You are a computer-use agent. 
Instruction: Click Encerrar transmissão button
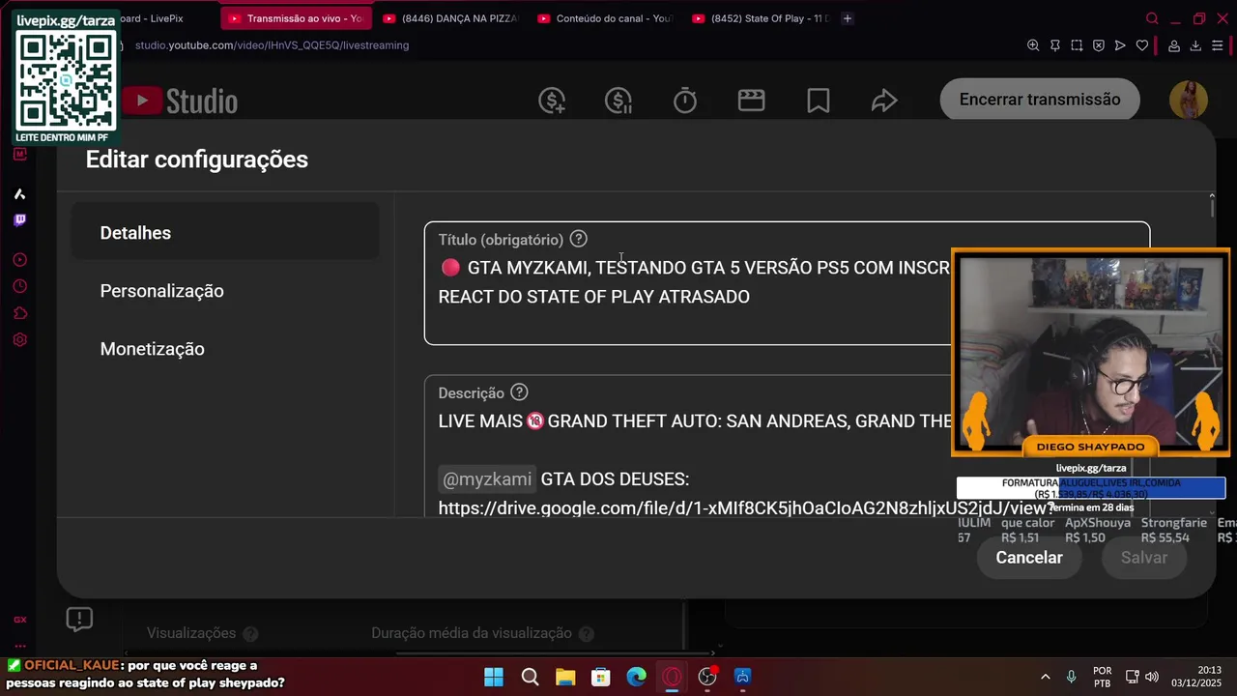coord(1040,100)
